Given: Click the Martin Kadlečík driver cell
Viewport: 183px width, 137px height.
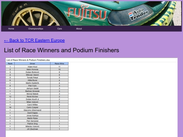Looking at the screenshot, I should click(32, 83).
